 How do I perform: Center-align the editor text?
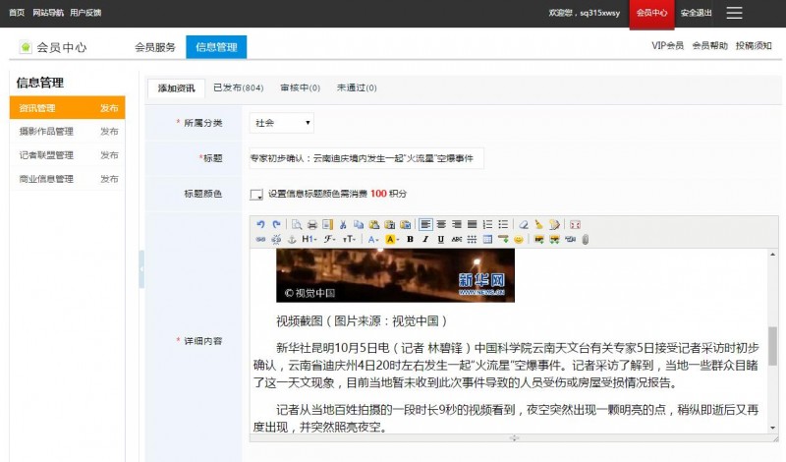pyautogui.click(x=441, y=224)
